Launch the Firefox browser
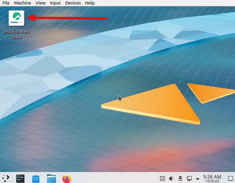 pos(67,178)
